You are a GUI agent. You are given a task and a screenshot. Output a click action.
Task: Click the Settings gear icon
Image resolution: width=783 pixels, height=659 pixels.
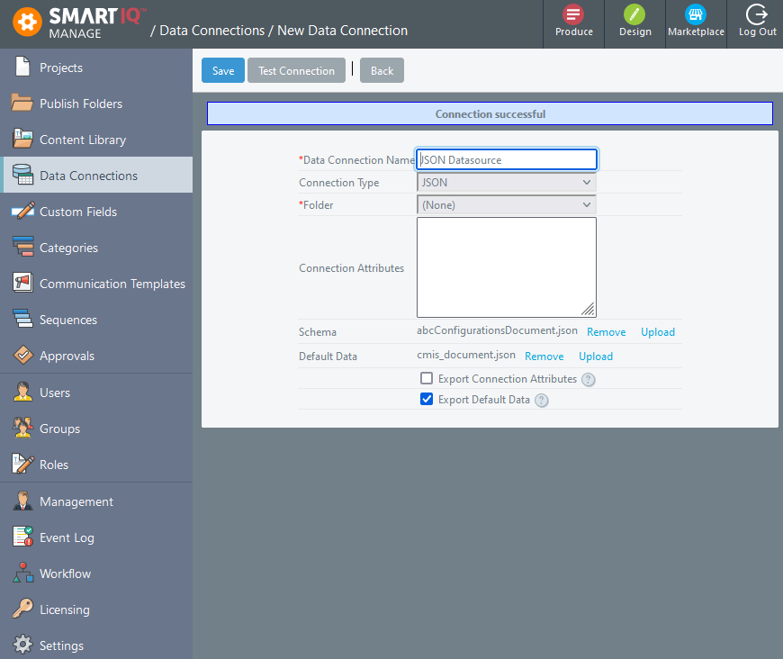coord(22,645)
